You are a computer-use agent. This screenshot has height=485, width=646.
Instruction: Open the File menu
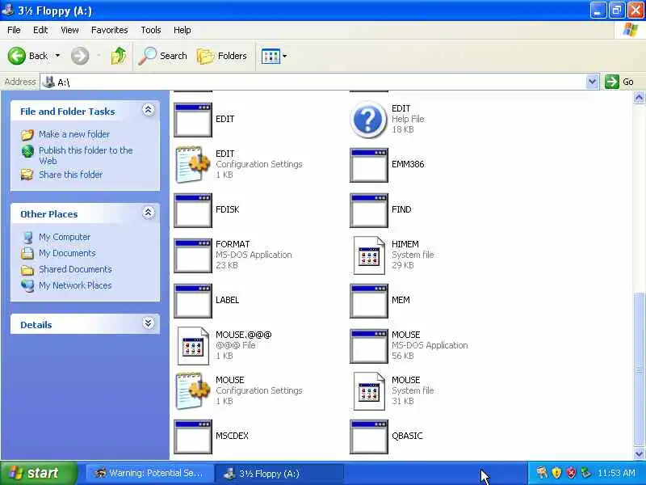[x=14, y=30]
